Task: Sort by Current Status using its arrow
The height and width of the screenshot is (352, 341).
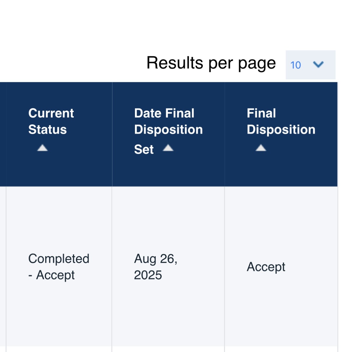Action: 42,148
